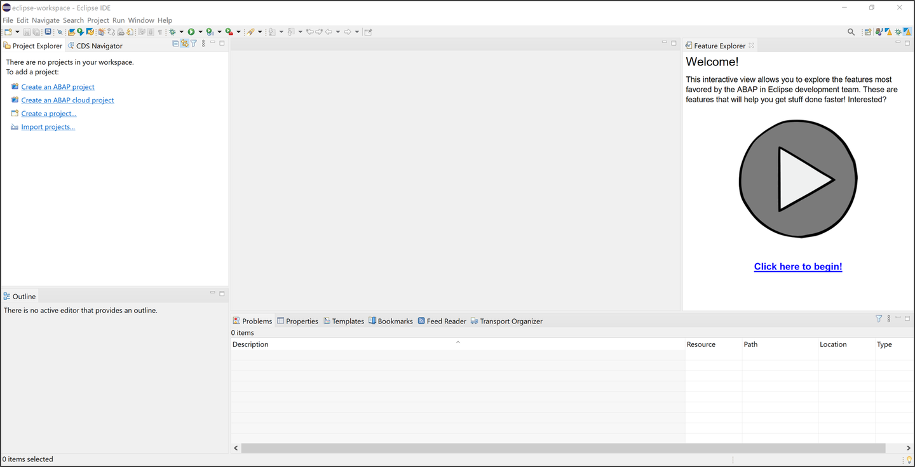Open the External Tools dropdown arrow
The width and height of the screenshot is (915, 467).
tap(238, 32)
